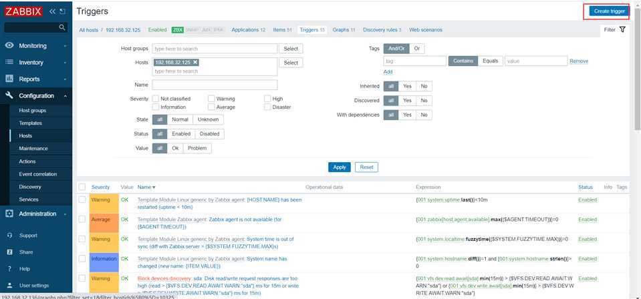Image resolution: width=641 pixels, height=299 pixels.
Task: Click the All hosts breadcrumb link
Action: point(89,30)
